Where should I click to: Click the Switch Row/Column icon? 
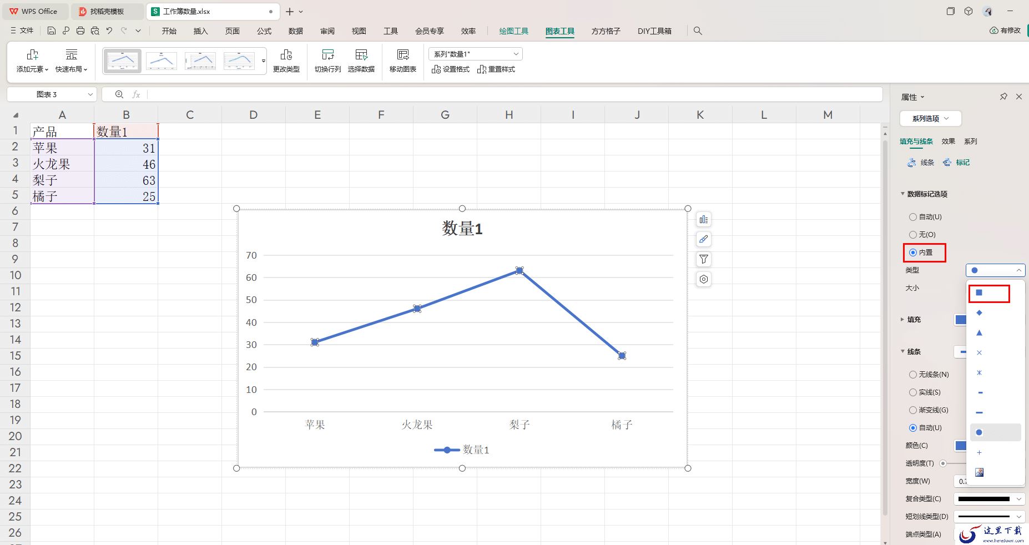click(328, 54)
